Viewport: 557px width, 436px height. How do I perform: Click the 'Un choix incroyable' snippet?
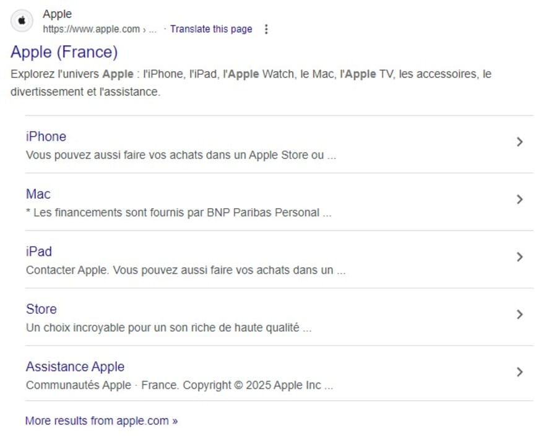(x=169, y=328)
